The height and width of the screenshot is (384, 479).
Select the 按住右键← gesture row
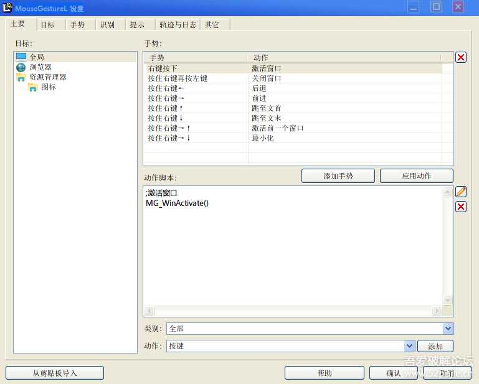(293, 88)
